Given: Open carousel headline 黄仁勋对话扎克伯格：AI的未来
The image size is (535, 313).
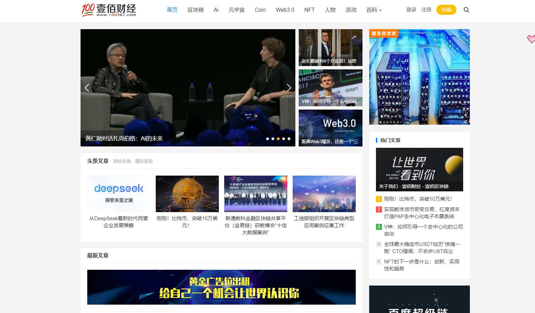Looking at the screenshot, I should (124, 139).
